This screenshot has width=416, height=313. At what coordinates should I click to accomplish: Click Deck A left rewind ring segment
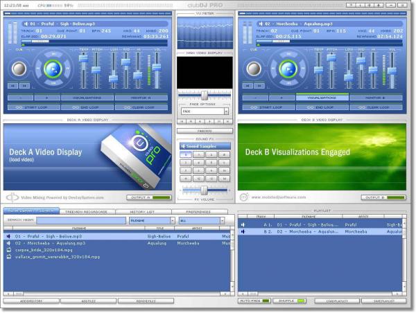38,69
